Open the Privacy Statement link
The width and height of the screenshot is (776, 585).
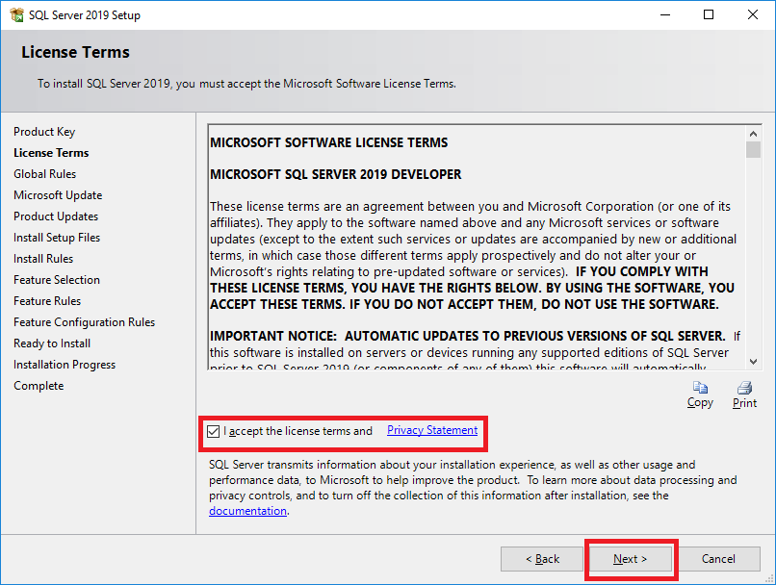(x=432, y=430)
